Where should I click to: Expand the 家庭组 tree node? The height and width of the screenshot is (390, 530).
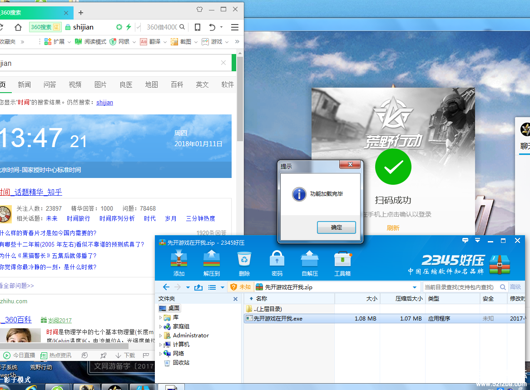tap(161, 326)
